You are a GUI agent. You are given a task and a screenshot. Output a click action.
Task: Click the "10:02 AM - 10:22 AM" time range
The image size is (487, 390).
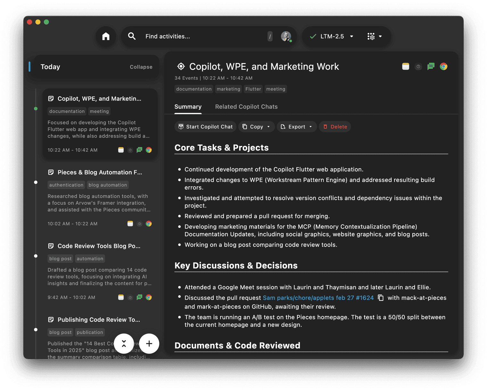point(72,224)
